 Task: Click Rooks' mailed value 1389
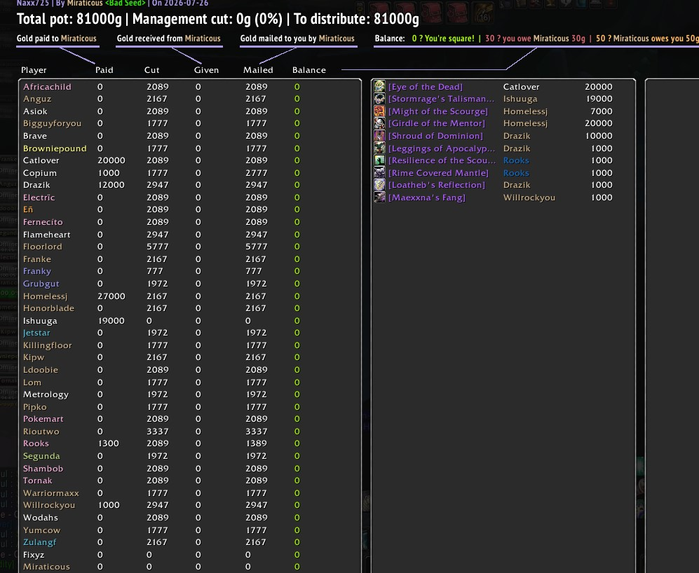pos(257,443)
